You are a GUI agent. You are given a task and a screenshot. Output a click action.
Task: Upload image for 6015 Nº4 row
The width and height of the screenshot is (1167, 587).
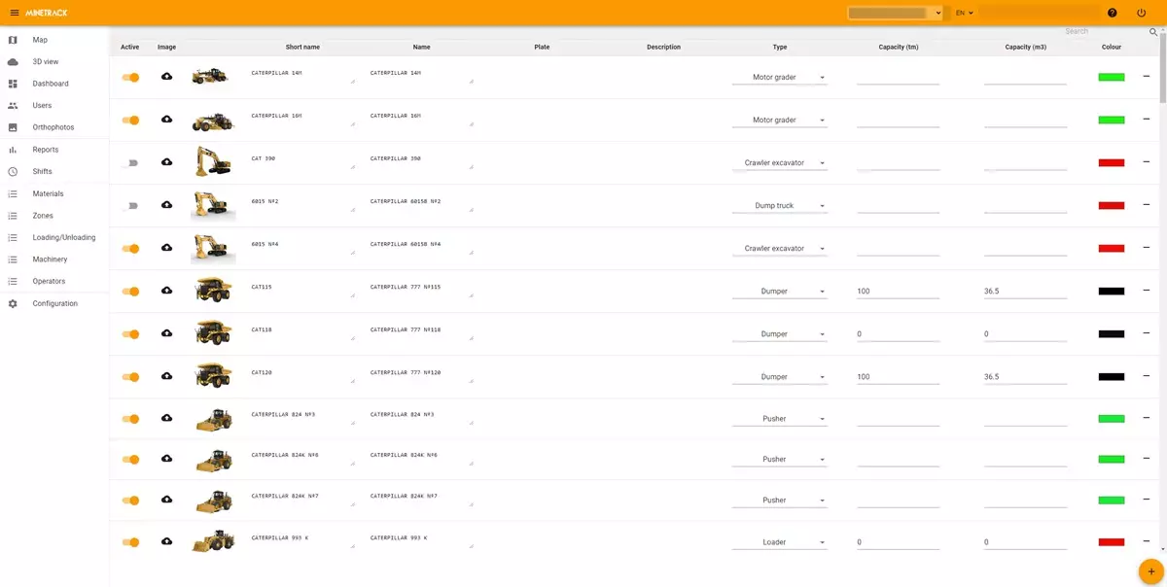(166, 248)
